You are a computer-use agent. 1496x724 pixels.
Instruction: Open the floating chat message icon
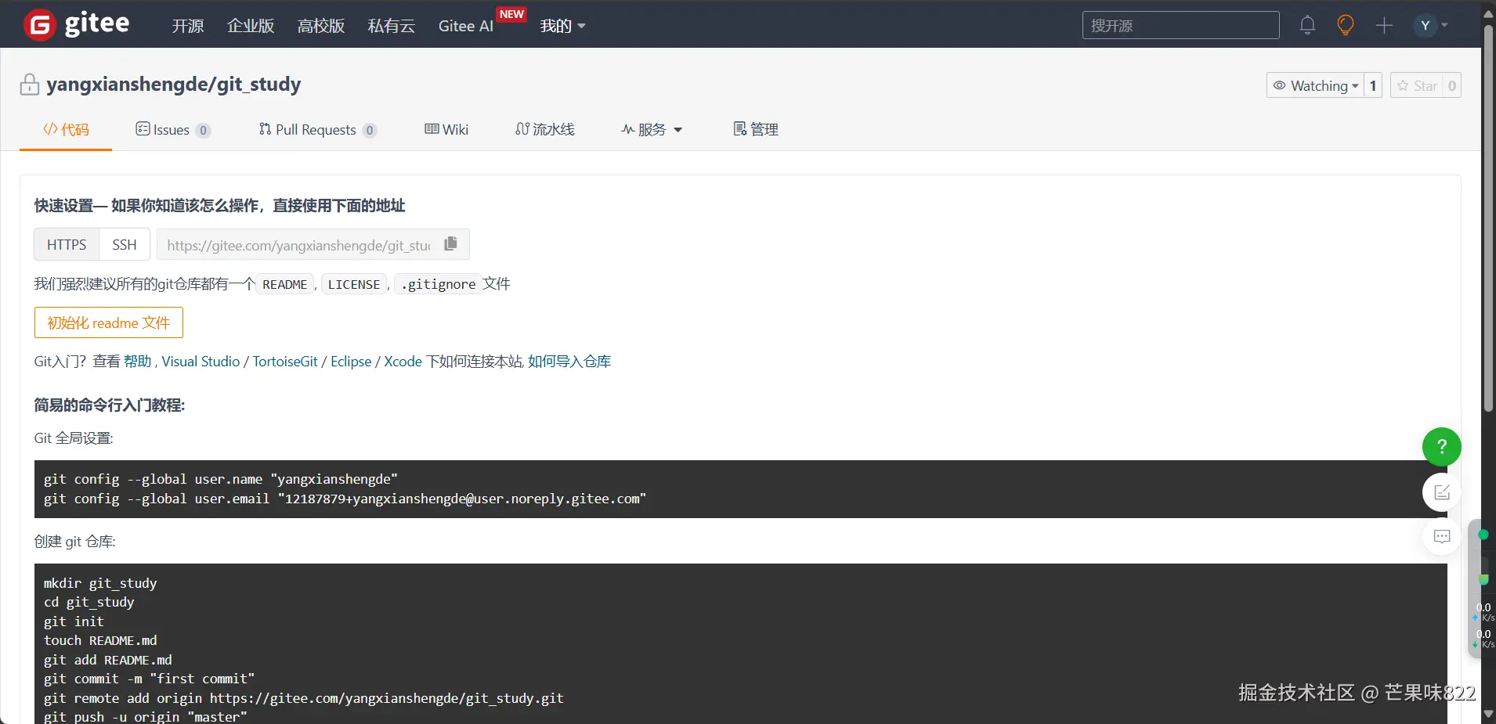(1441, 537)
